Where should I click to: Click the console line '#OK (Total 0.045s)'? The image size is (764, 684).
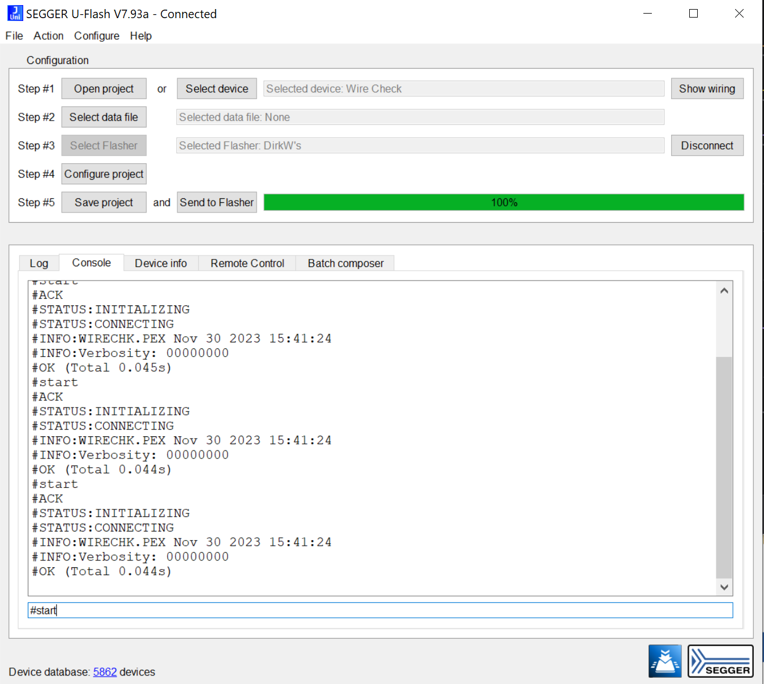(x=101, y=367)
